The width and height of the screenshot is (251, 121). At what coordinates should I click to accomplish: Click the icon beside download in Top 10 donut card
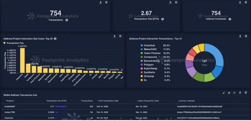pos(246,36)
